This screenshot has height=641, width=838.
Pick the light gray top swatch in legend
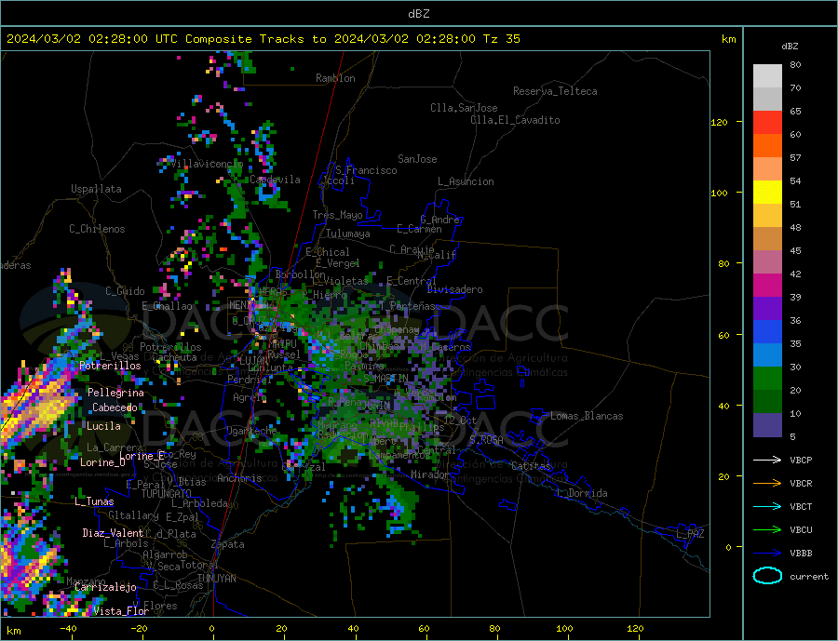pos(767,76)
